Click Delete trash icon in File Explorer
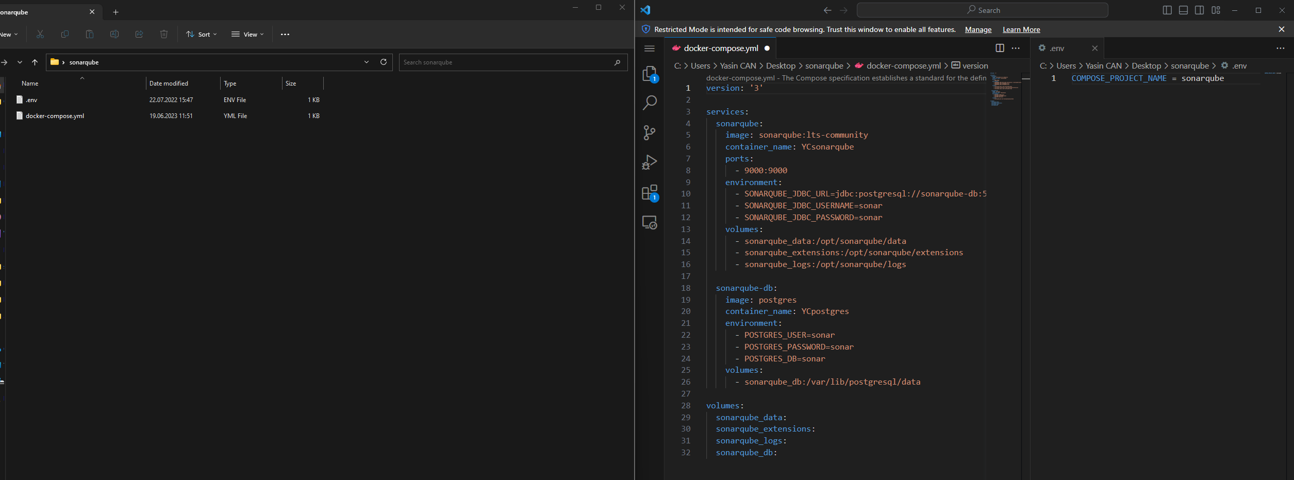The image size is (1294, 480). click(164, 34)
